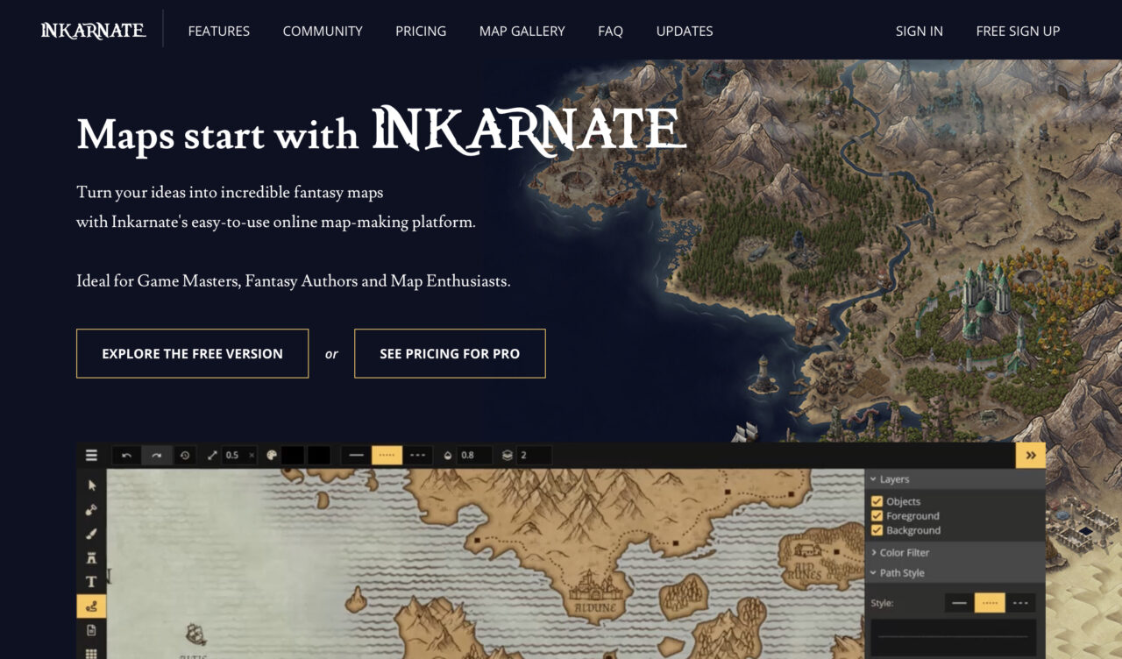1122x659 pixels.
Task: Select the brush tool
Action: point(90,532)
